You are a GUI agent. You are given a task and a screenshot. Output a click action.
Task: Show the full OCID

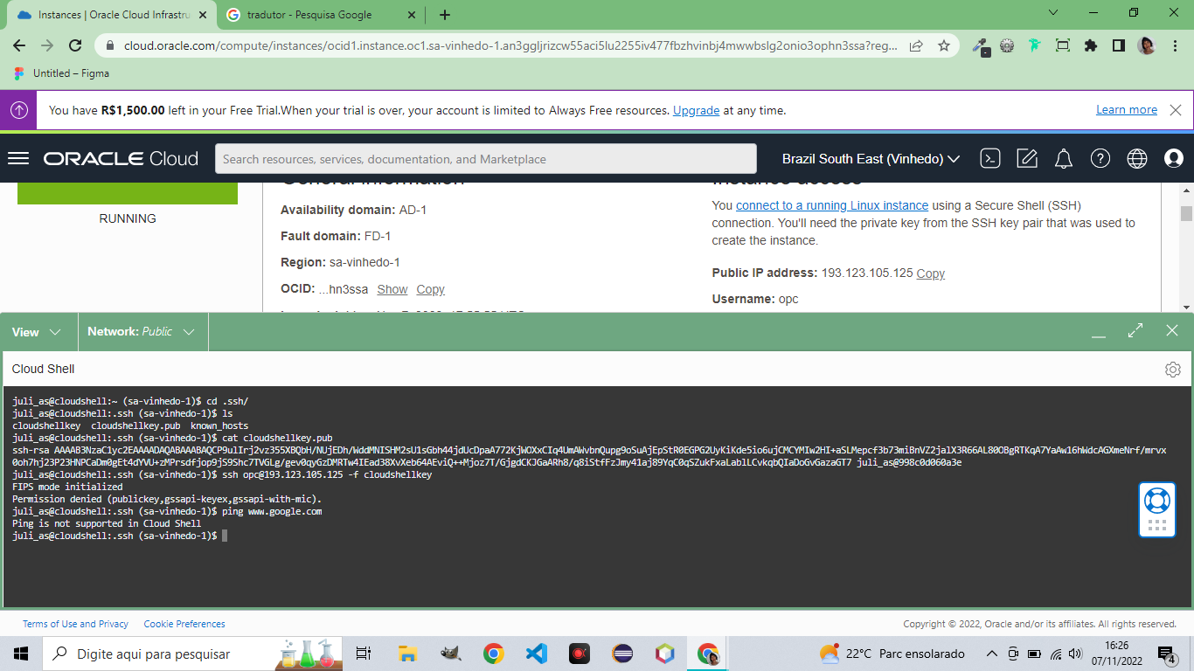point(392,289)
